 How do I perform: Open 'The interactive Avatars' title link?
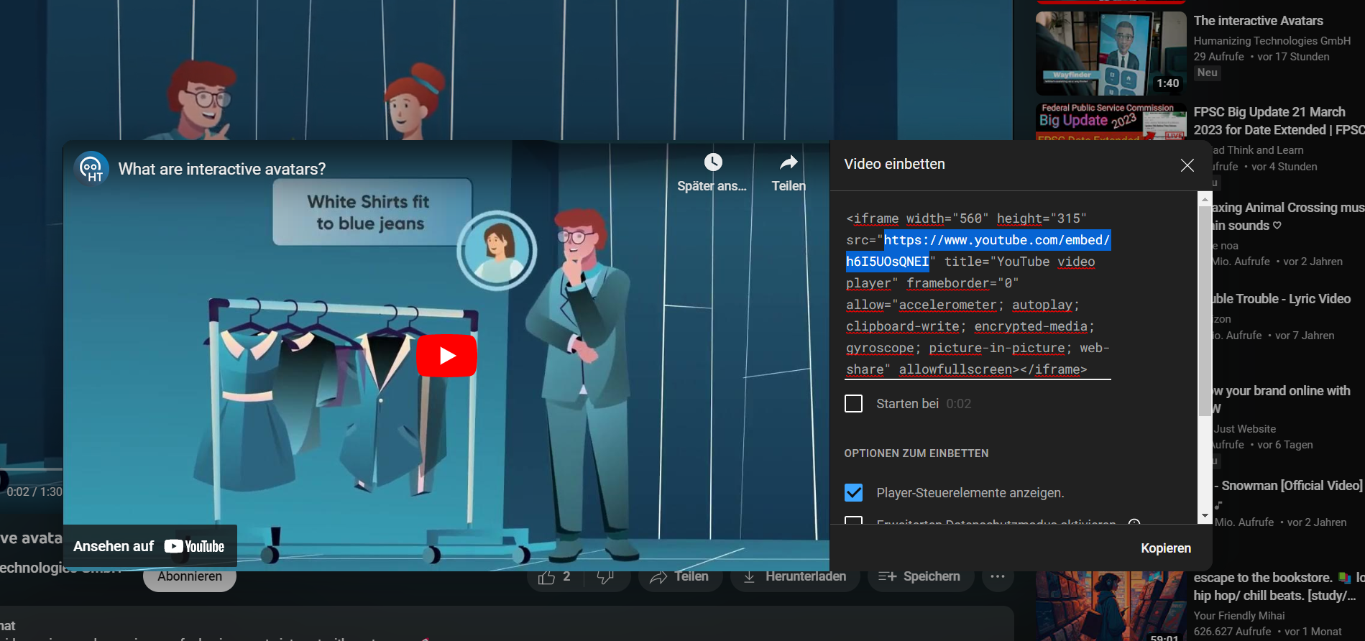coord(1258,21)
